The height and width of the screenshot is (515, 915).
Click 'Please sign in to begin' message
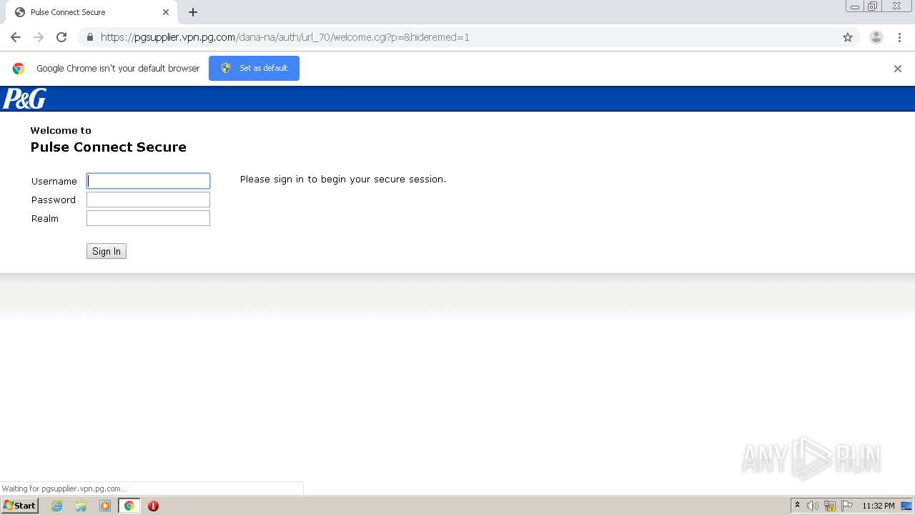[343, 180]
